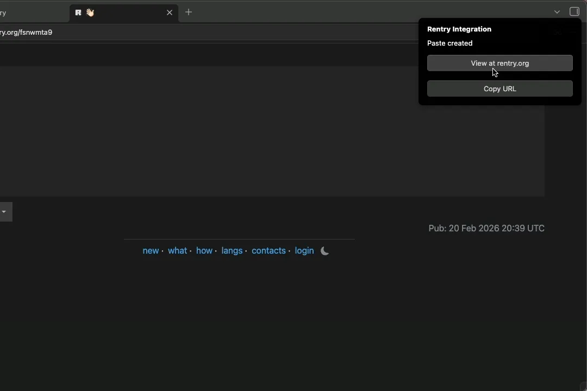This screenshot has width=587, height=391.
Task: Click the Rentry Integration popup title
Action: point(459,29)
